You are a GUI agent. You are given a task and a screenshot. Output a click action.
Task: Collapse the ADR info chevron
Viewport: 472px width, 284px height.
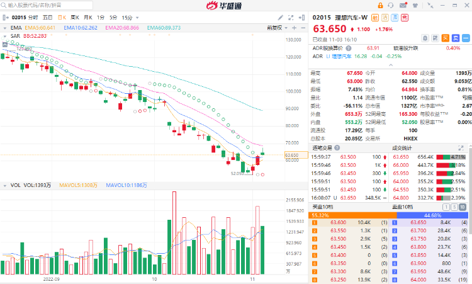pyautogui.click(x=391, y=65)
